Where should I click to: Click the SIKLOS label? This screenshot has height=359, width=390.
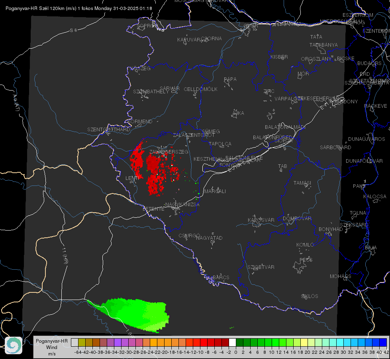tap(310, 296)
